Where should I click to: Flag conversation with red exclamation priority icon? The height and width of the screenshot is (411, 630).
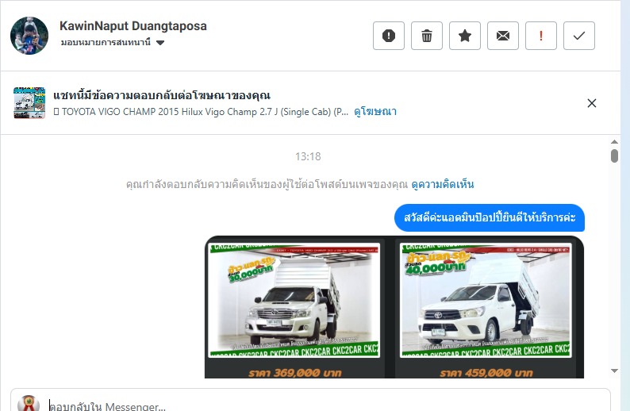[541, 36]
